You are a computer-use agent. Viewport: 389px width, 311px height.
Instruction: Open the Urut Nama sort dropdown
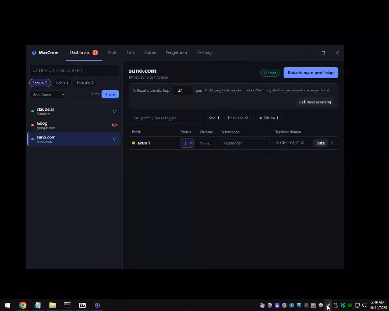tap(47, 94)
